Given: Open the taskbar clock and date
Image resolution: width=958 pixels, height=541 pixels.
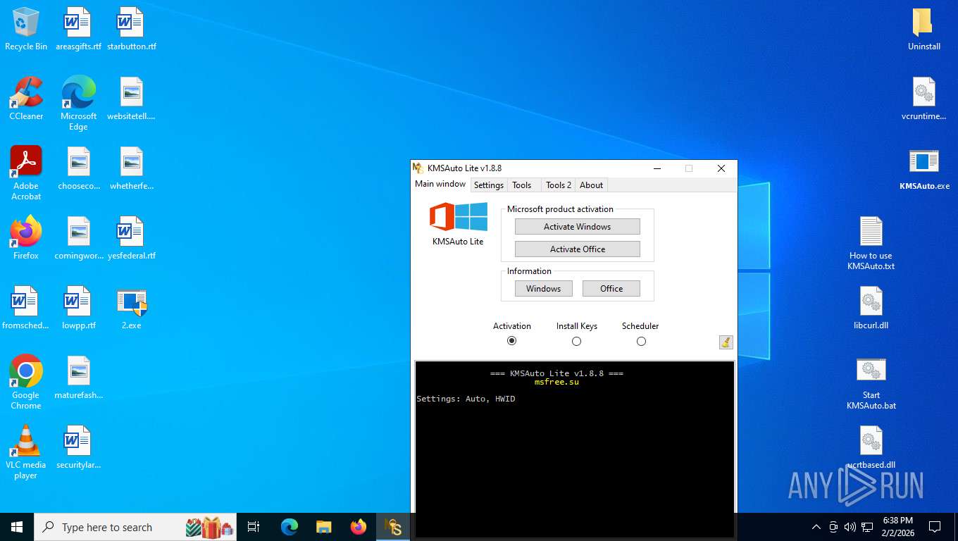Looking at the screenshot, I should (x=897, y=527).
